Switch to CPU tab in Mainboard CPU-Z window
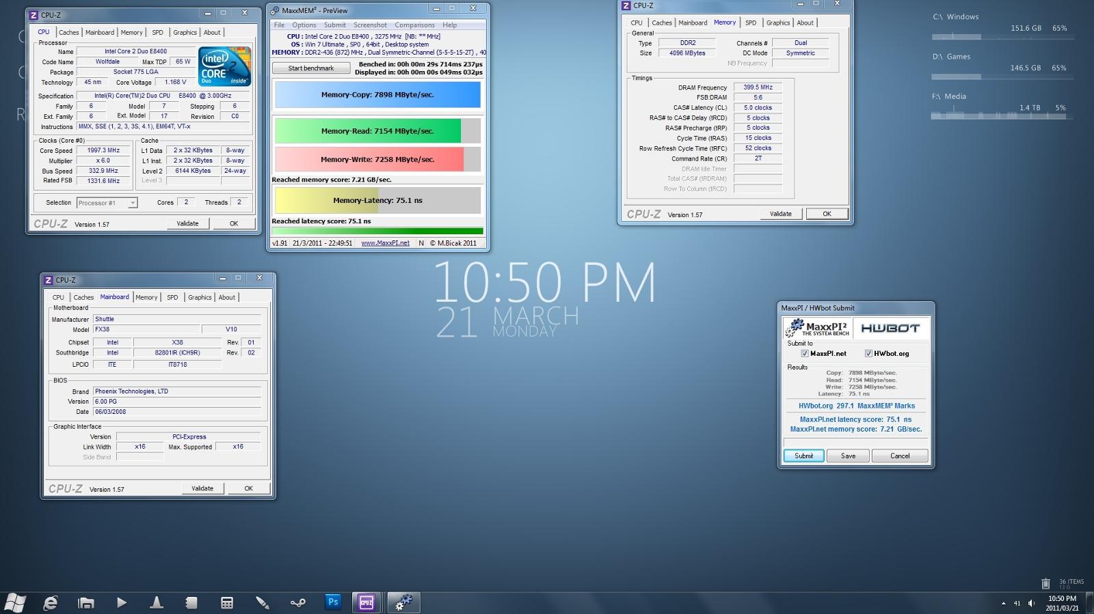 coord(58,297)
